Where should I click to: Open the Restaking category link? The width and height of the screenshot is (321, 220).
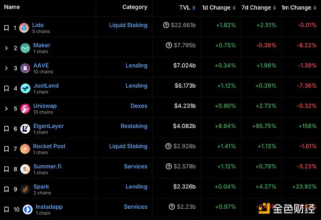(134, 126)
